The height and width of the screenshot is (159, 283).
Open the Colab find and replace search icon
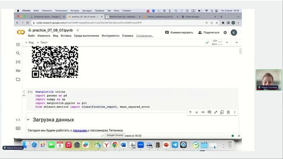coord(18,53)
